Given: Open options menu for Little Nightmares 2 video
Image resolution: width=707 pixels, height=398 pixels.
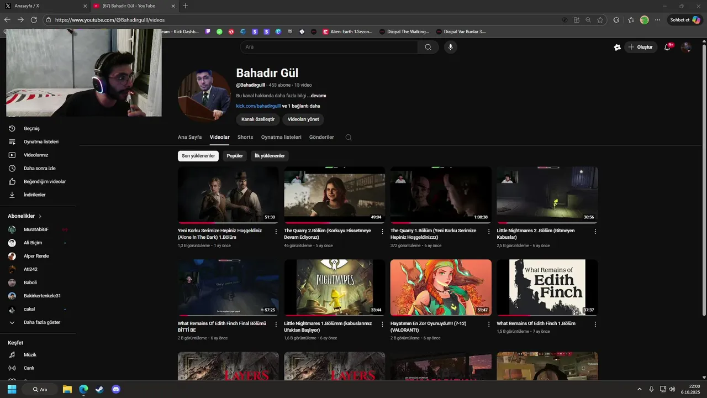Looking at the screenshot, I should [x=595, y=231].
